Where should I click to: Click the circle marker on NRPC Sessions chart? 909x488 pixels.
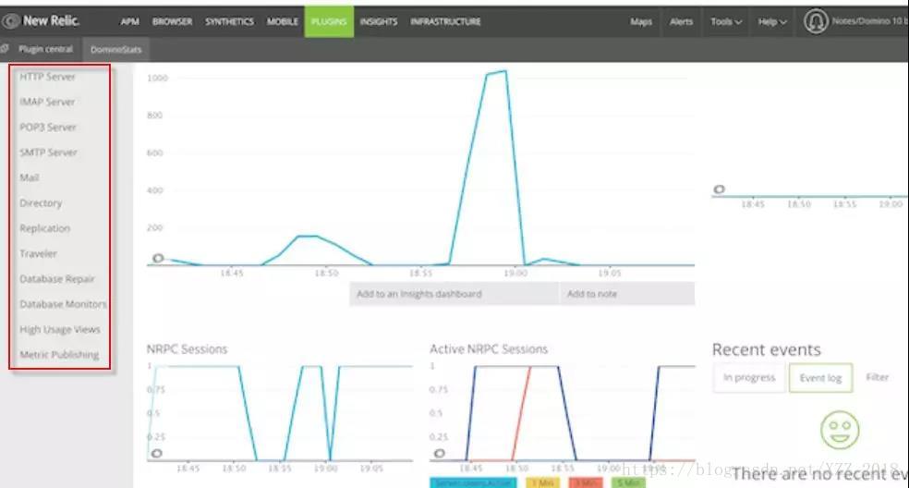click(x=156, y=453)
